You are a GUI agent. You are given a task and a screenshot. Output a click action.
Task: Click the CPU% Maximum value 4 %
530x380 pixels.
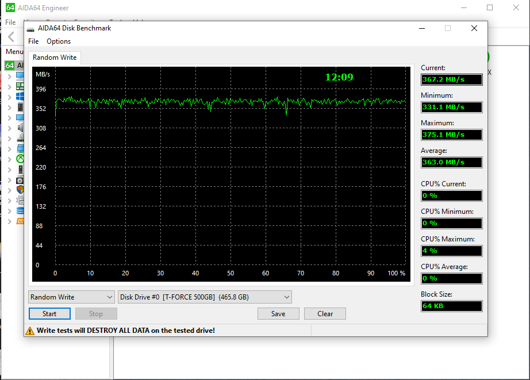pyautogui.click(x=452, y=251)
